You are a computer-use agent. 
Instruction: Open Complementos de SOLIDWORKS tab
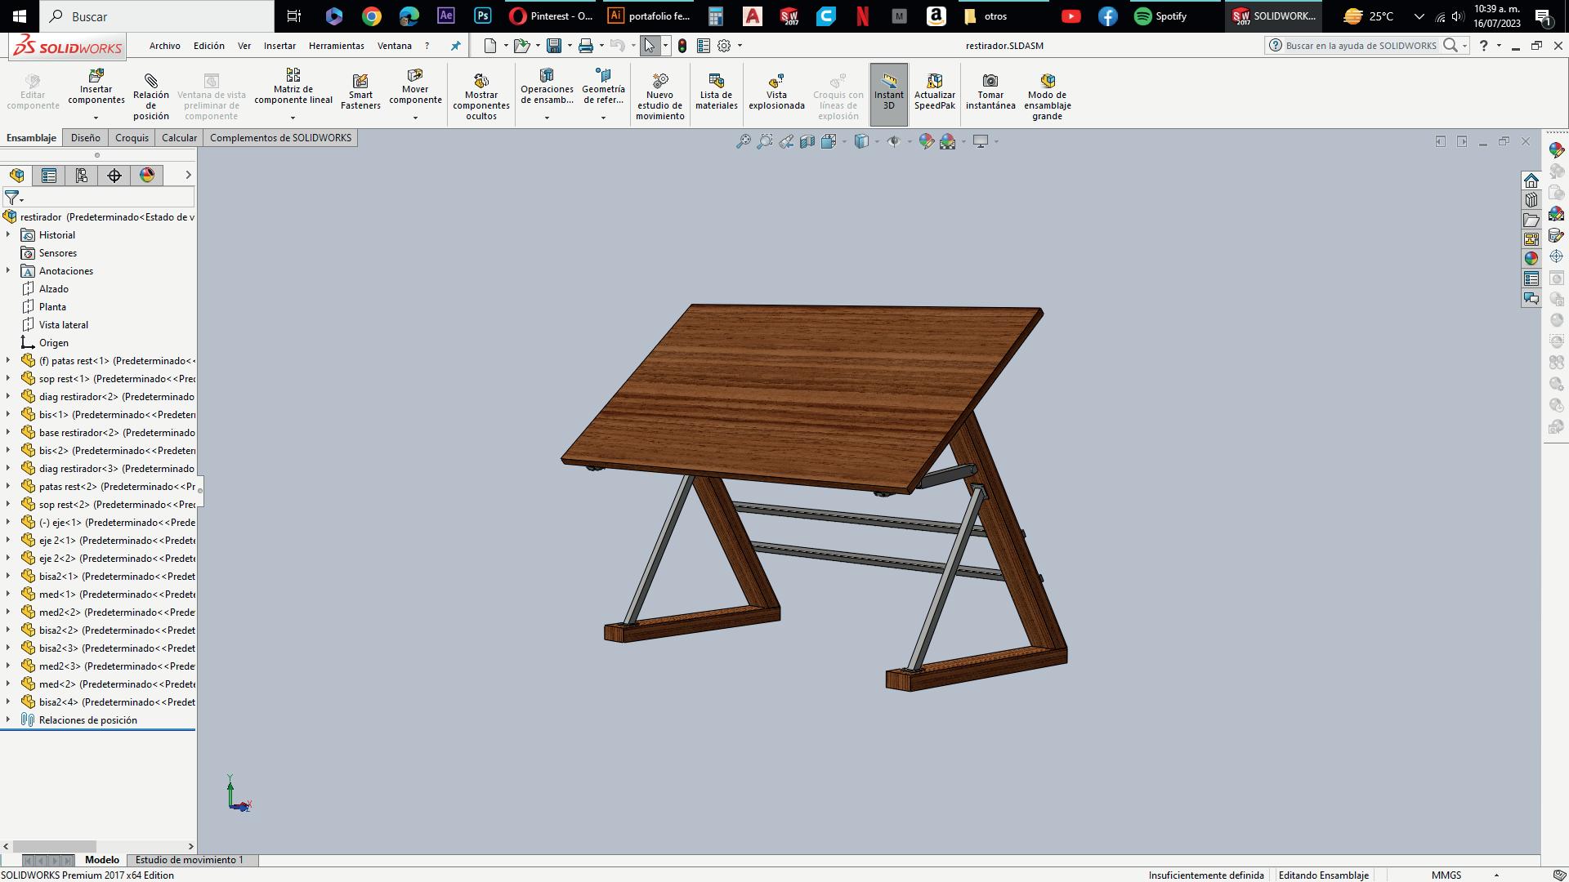(x=280, y=138)
